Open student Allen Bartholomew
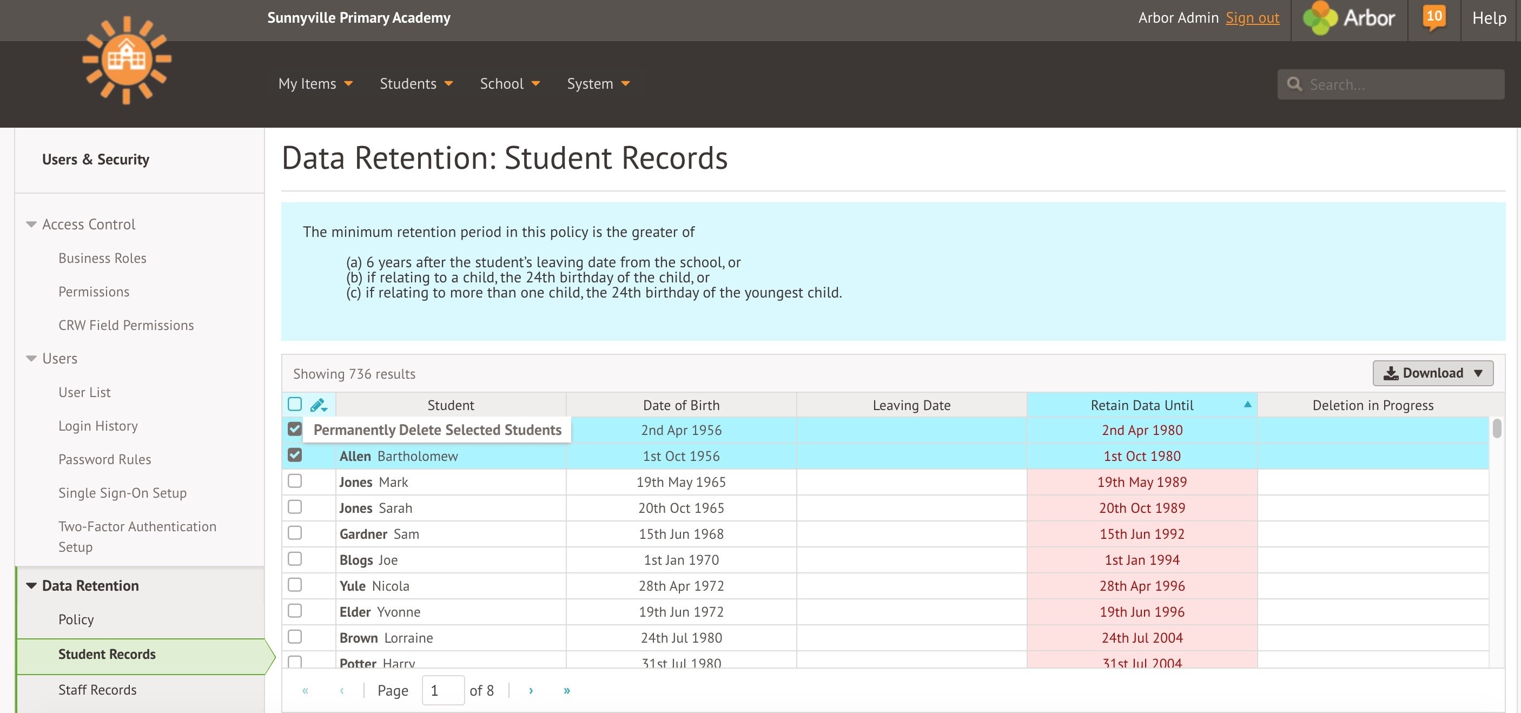The image size is (1521, 713). [399, 456]
